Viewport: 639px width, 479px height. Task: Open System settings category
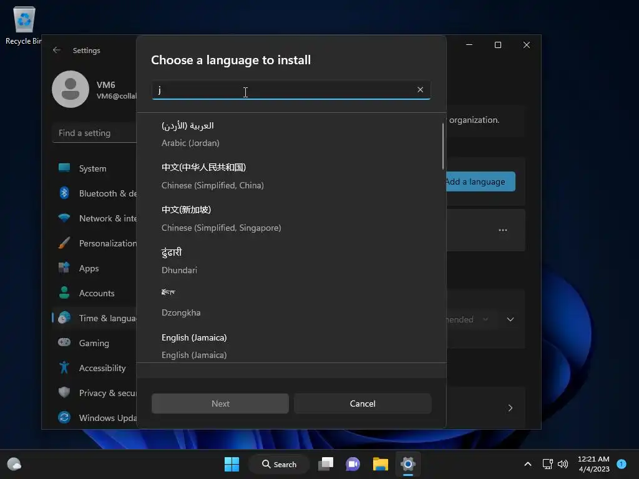tap(95, 168)
